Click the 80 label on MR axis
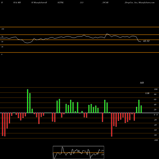The width and height of the screenshot is (159, 159). coord(155,94)
